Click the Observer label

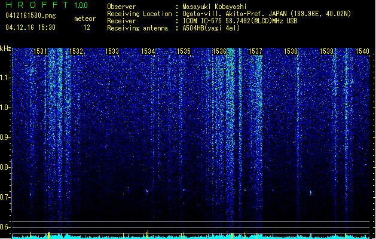coord(121,7)
